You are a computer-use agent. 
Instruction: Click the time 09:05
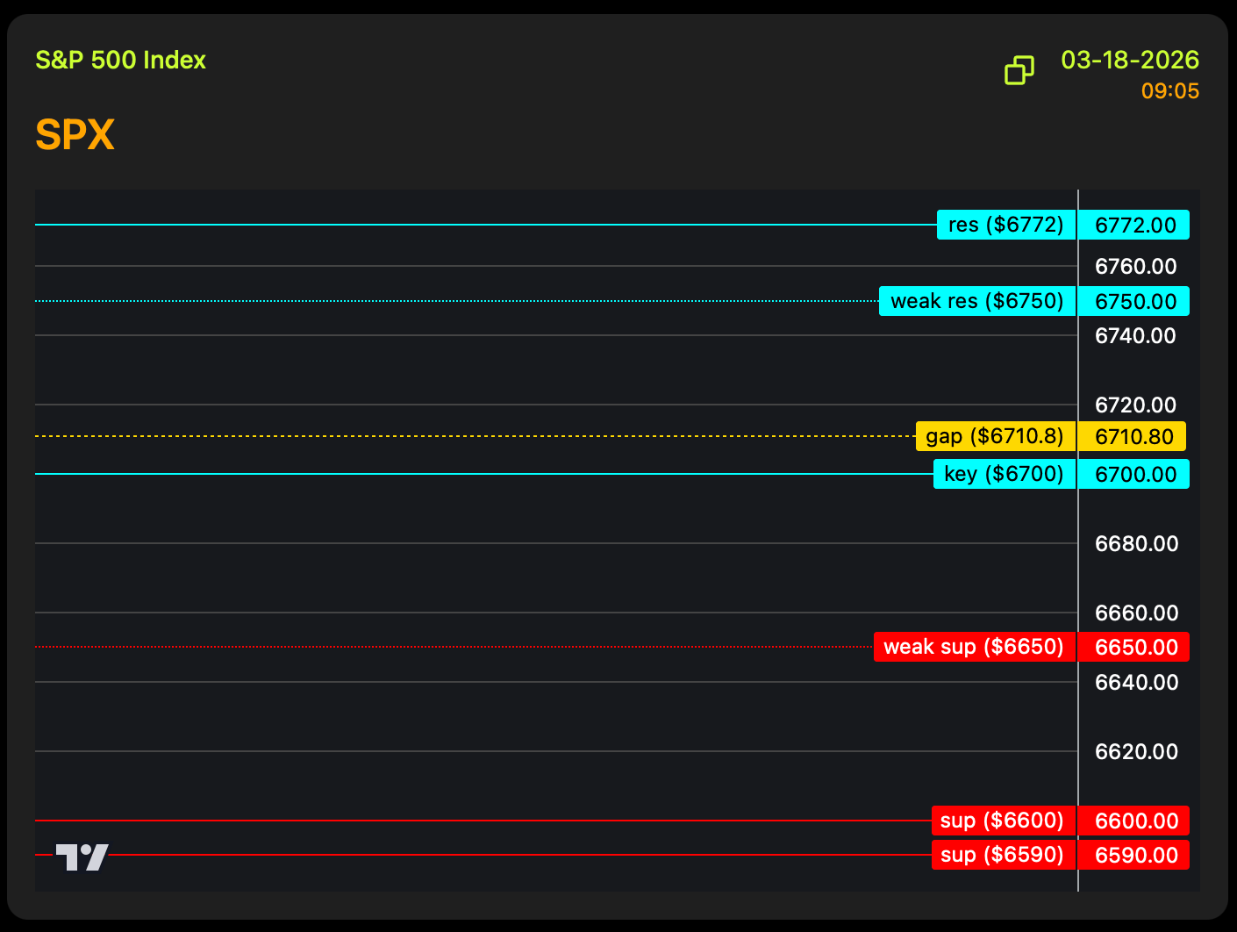[1170, 91]
